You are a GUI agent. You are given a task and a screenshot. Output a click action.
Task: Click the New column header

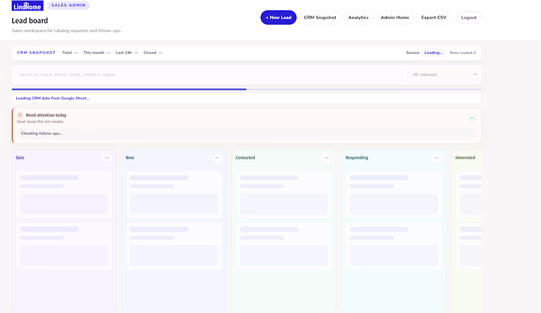pyautogui.click(x=130, y=158)
